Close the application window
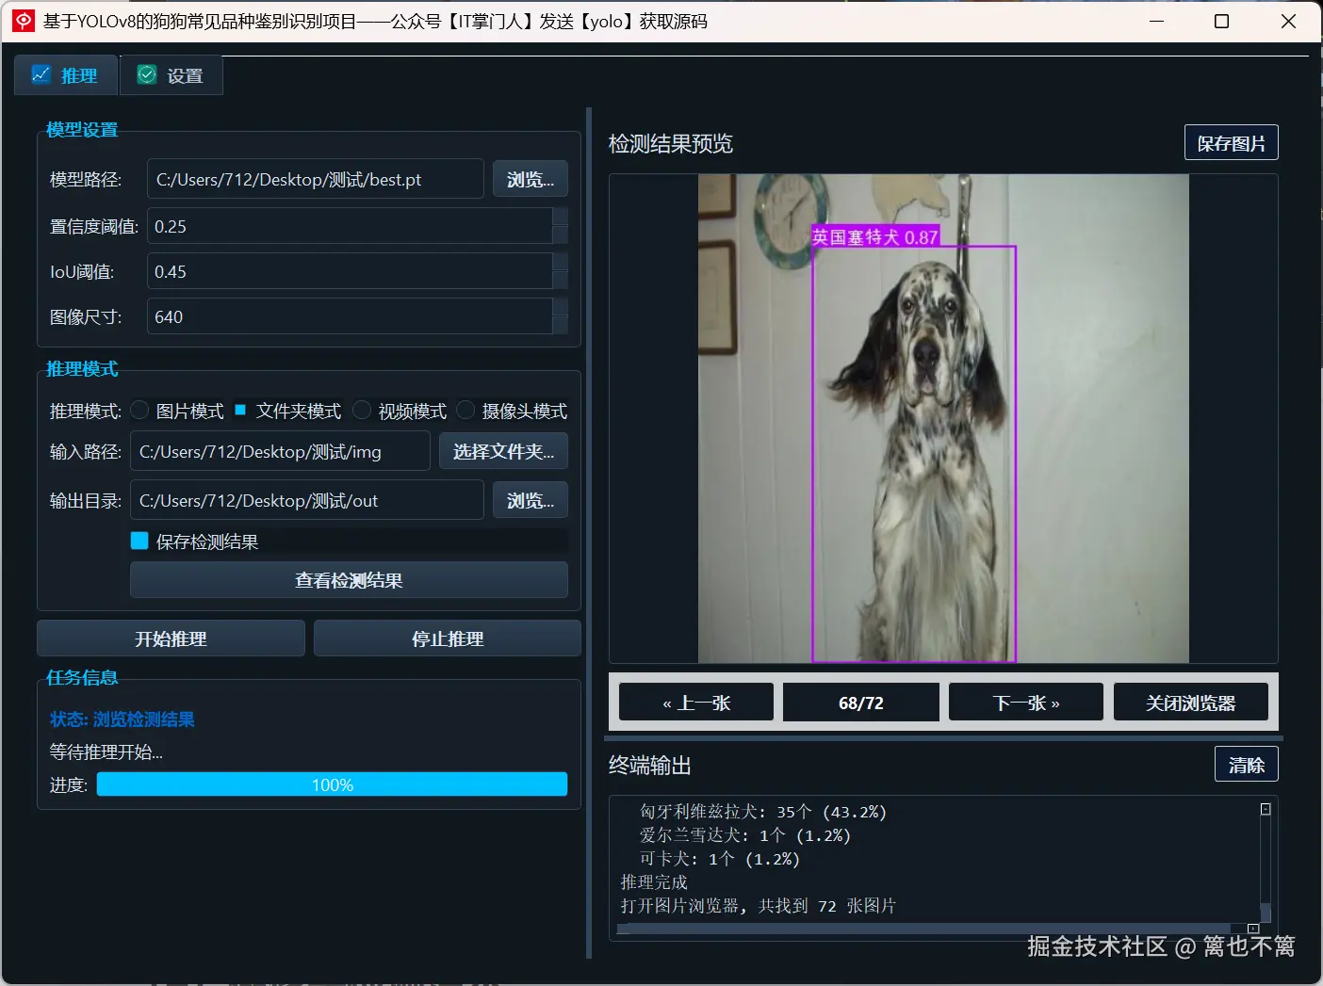 1288,21
